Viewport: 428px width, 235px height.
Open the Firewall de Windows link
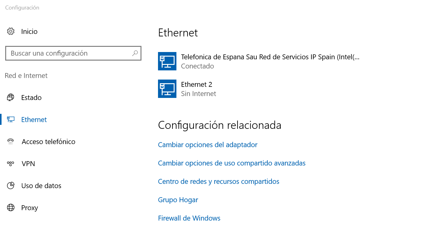(189, 218)
